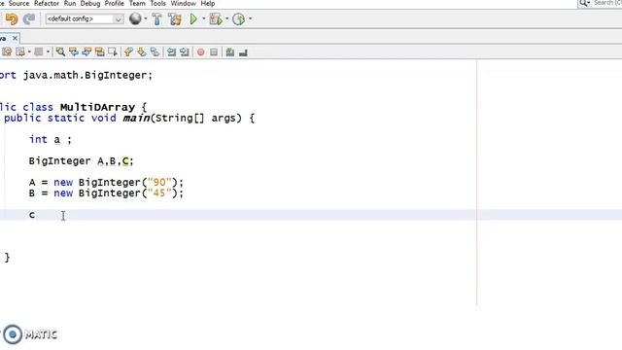The width and height of the screenshot is (622, 350).
Task: Uncomment selected lines
Action: click(x=243, y=52)
